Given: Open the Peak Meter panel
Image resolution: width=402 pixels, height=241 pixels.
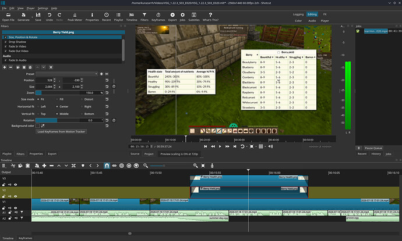Looking at the screenshot, I should (75, 17).
